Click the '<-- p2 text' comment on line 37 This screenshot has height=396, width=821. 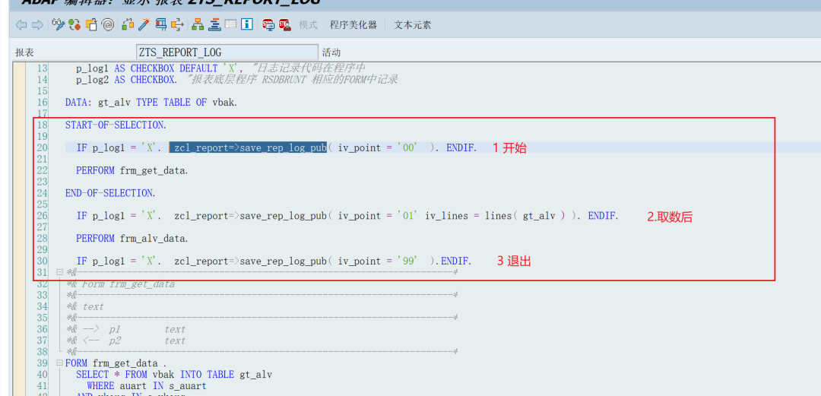pyautogui.click(x=125, y=341)
